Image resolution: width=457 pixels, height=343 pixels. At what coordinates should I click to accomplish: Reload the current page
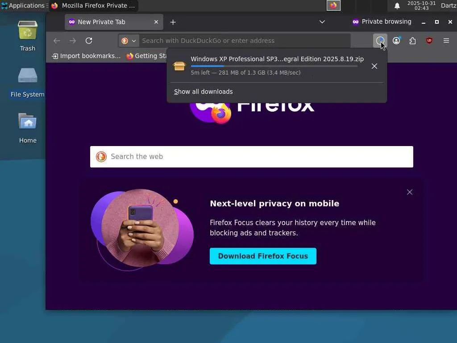pyautogui.click(x=89, y=41)
